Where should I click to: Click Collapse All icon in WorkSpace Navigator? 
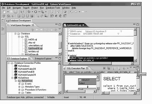51,30
